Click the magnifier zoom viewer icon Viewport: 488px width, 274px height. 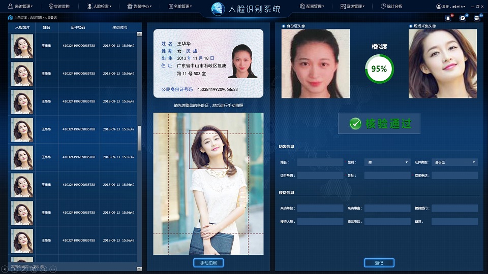click(x=43, y=269)
